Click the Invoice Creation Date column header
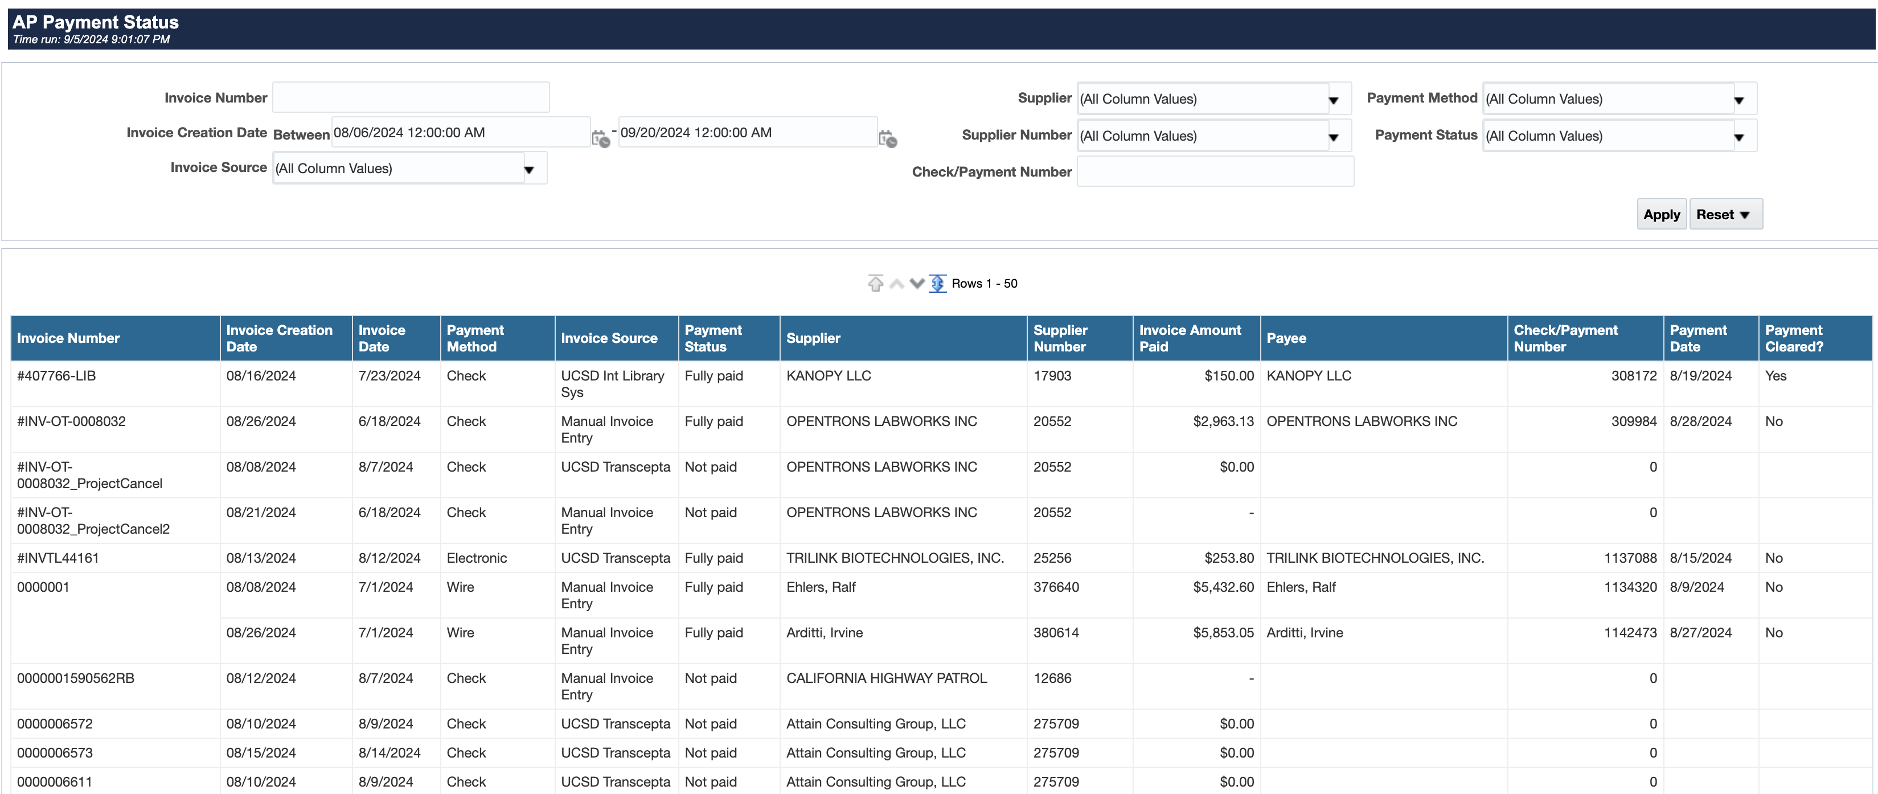The image size is (1878, 794). [x=279, y=338]
